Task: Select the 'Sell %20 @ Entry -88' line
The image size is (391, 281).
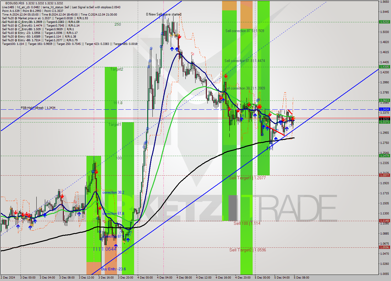Action: pos(40,40)
